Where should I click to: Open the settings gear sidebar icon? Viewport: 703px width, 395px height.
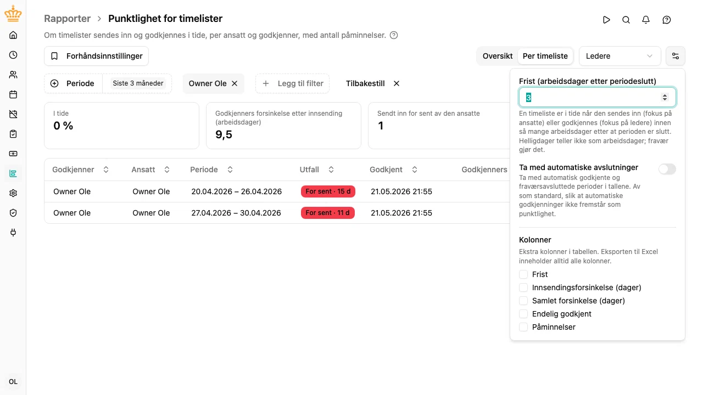(13, 193)
